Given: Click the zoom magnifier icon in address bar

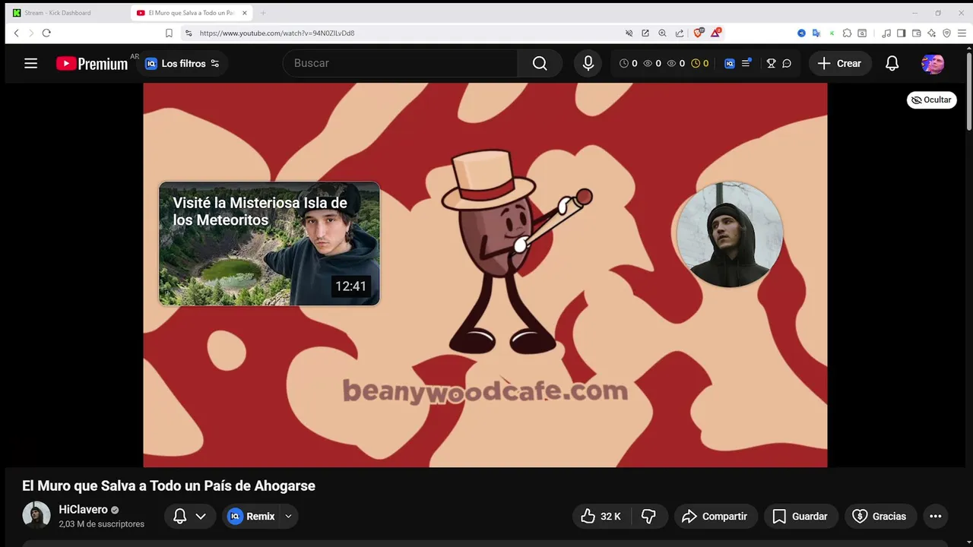Looking at the screenshot, I should (662, 33).
